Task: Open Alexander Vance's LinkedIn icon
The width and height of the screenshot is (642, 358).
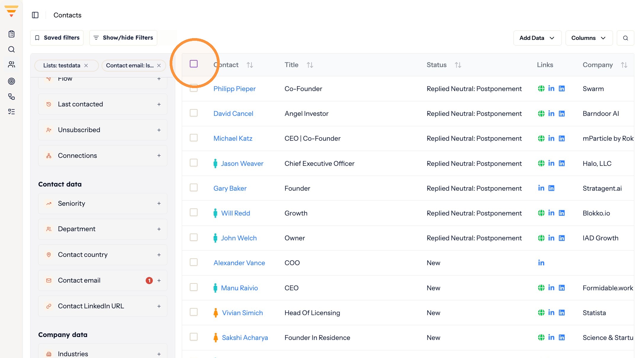Action: [541, 263]
